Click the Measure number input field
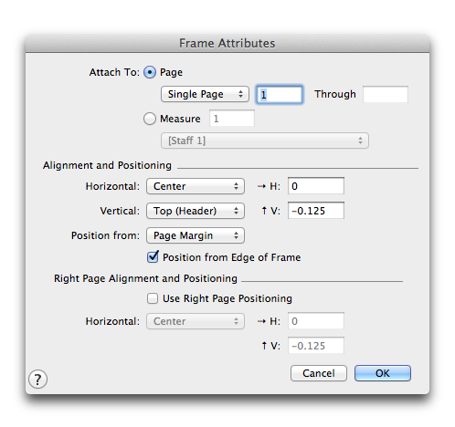Image resolution: width=455 pixels, height=427 pixels. 232,119
